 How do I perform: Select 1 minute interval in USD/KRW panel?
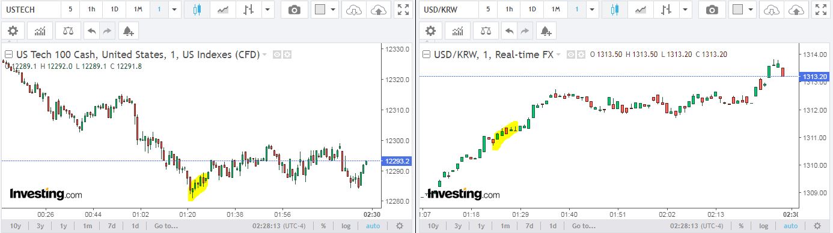[x=576, y=10]
